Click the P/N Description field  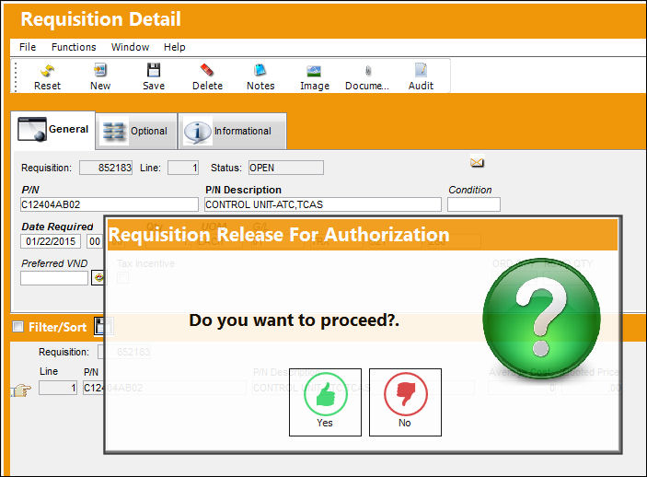tap(323, 204)
